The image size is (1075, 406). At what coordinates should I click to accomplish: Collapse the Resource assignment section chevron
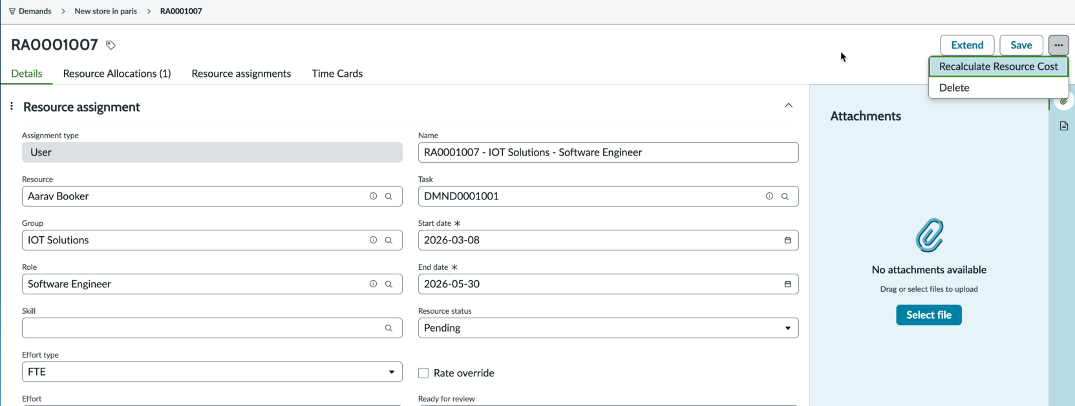click(789, 106)
